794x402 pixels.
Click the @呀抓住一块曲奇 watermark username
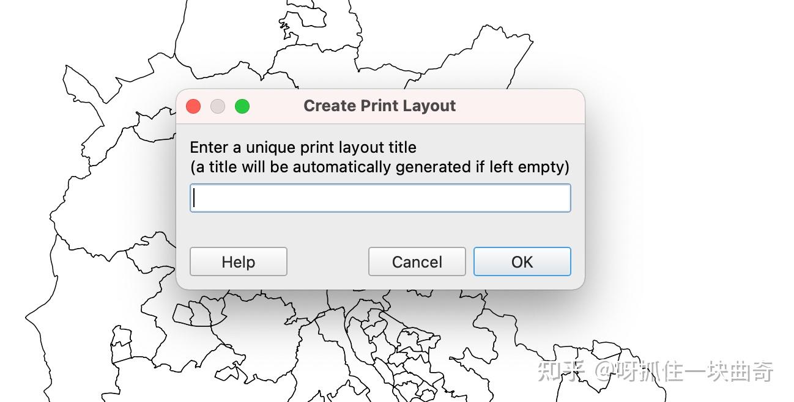(x=685, y=371)
